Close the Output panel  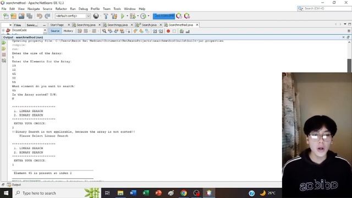point(343,37)
